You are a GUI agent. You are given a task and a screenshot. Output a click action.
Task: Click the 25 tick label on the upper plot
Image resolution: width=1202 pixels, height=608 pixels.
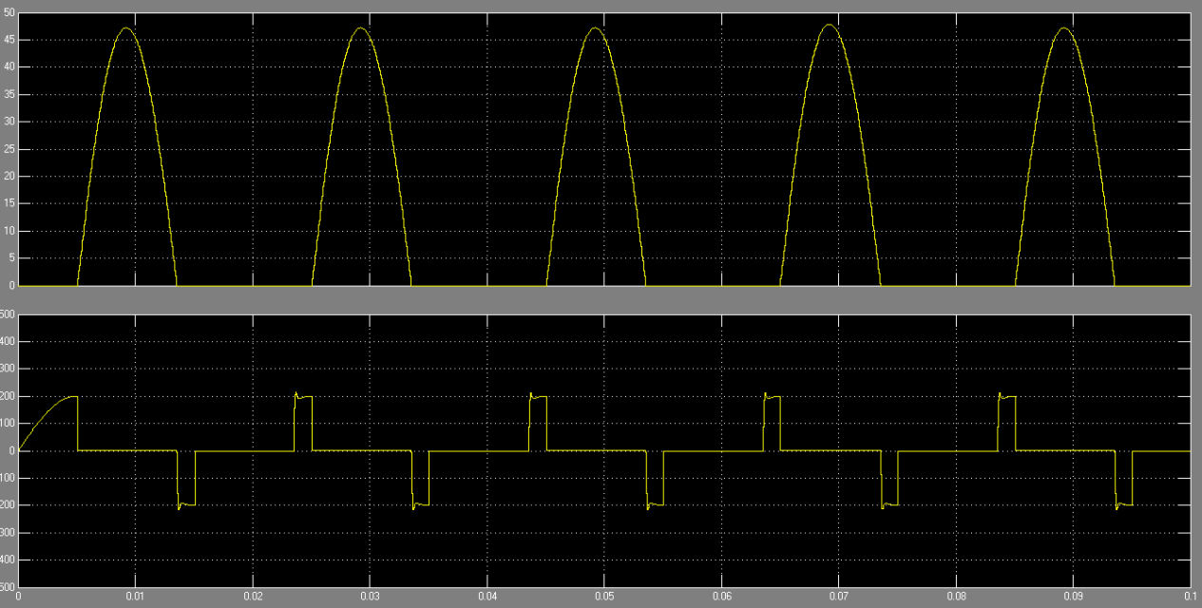pyautogui.click(x=10, y=149)
